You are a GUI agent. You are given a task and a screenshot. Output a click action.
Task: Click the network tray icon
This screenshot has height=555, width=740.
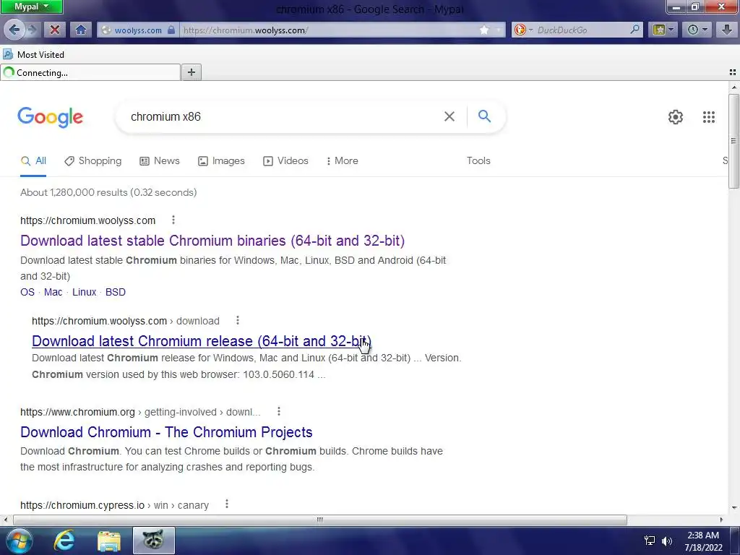(x=650, y=541)
